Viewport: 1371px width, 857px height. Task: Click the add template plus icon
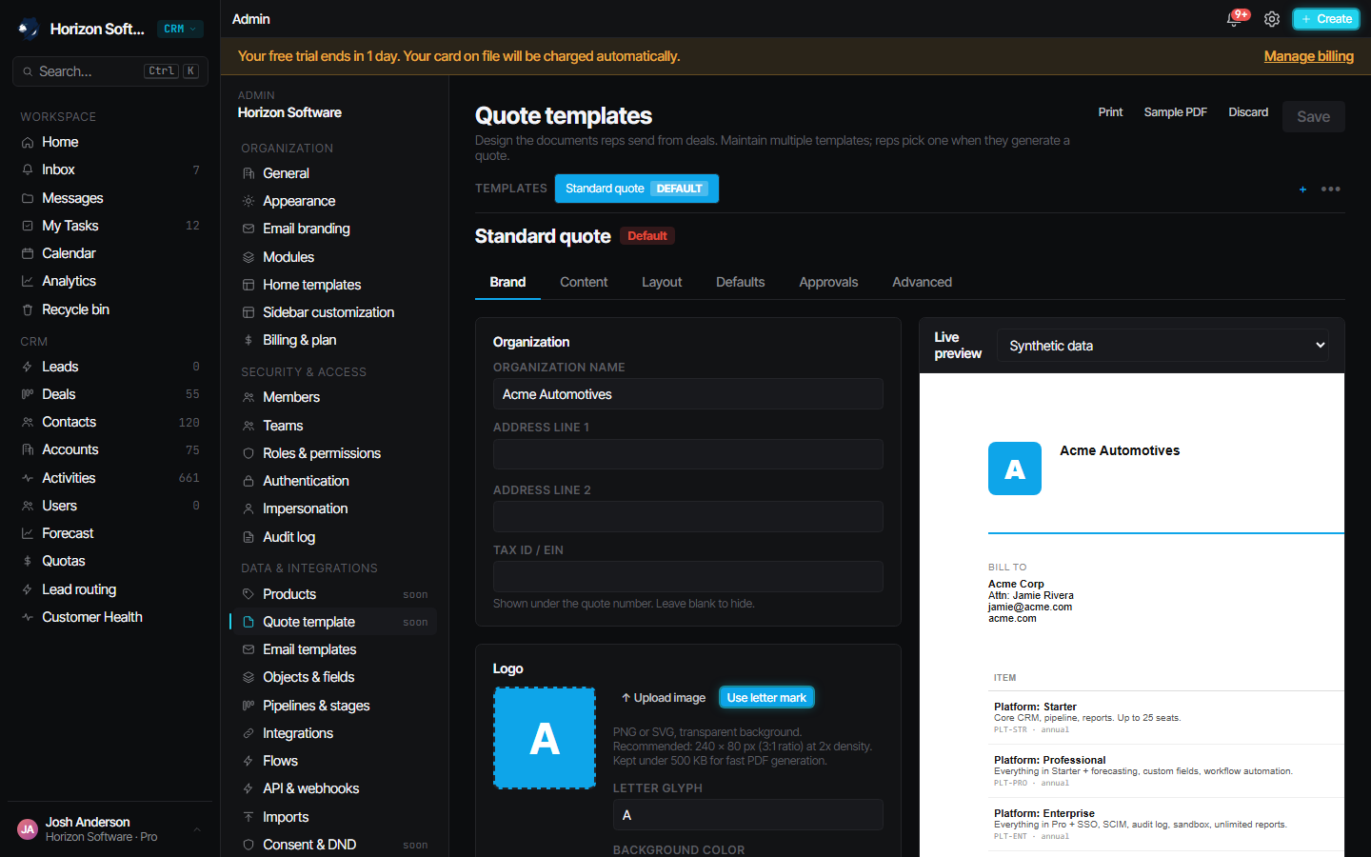click(x=1302, y=189)
